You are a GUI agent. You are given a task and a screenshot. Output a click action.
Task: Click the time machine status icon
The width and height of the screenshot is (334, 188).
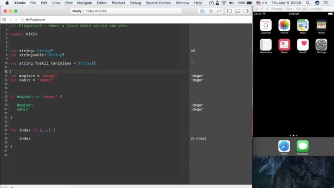coord(211,3)
